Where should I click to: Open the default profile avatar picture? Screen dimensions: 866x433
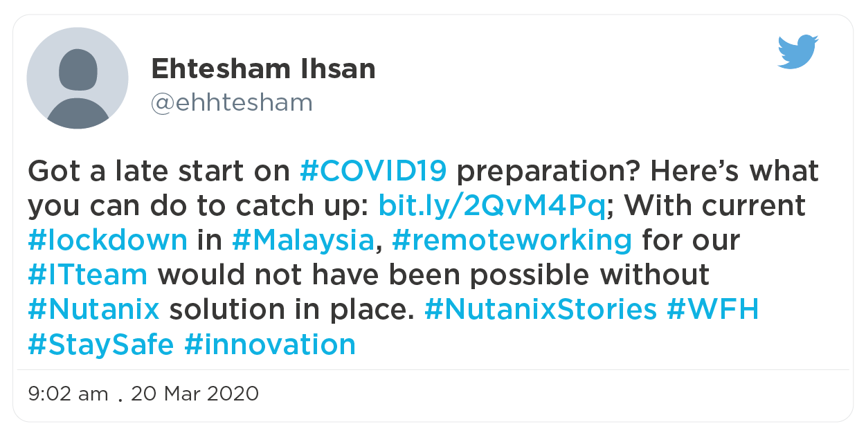[x=78, y=78]
